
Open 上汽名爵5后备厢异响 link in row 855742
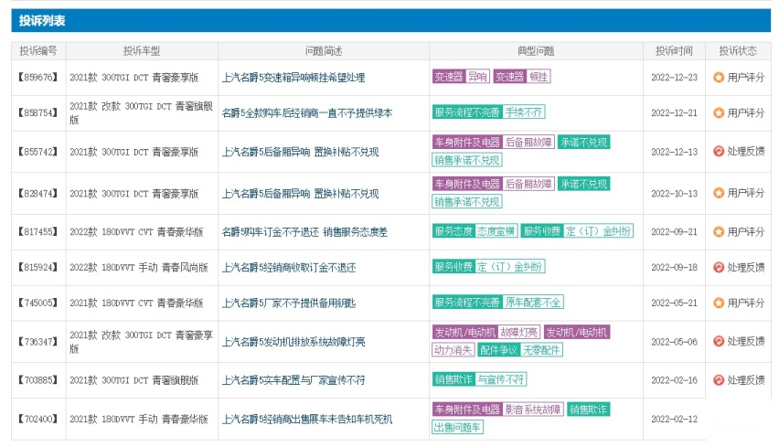click(x=300, y=152)
